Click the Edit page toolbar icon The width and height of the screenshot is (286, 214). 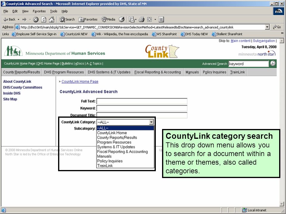point(150,19)
